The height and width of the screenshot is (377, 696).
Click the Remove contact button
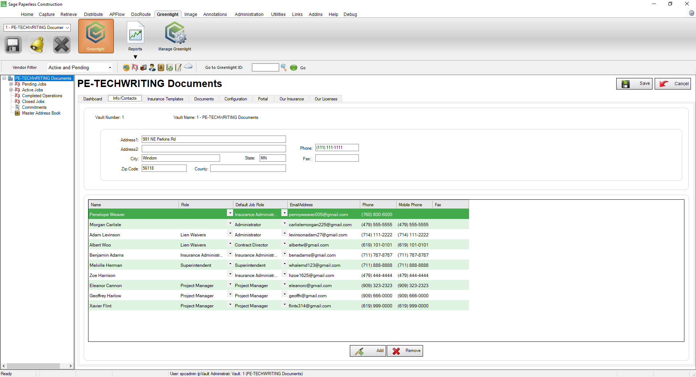point(405,351)
